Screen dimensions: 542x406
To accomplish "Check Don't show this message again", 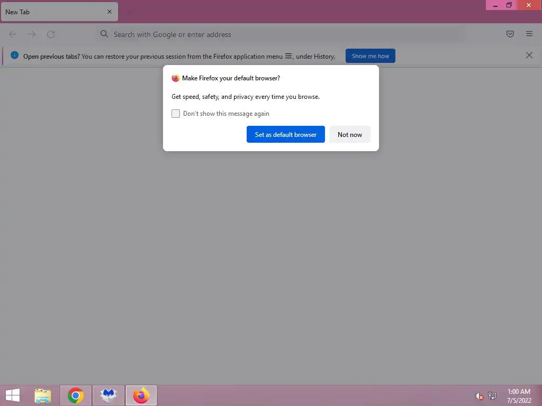I will (x=176, y=114).
